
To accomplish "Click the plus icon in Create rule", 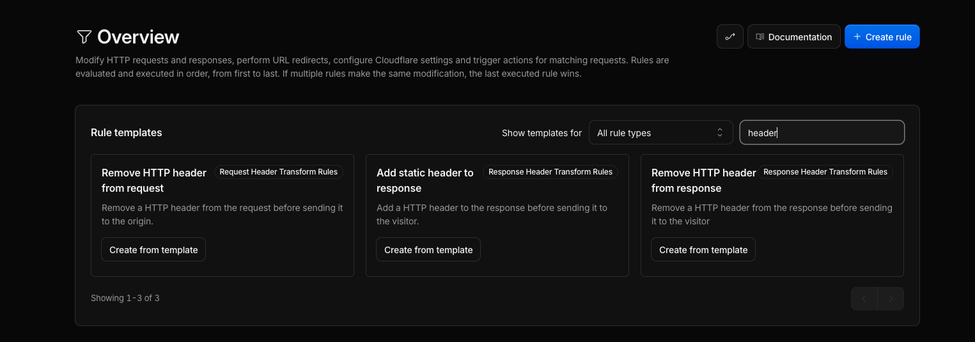I will pyautogui.click(x=857, y=36).
